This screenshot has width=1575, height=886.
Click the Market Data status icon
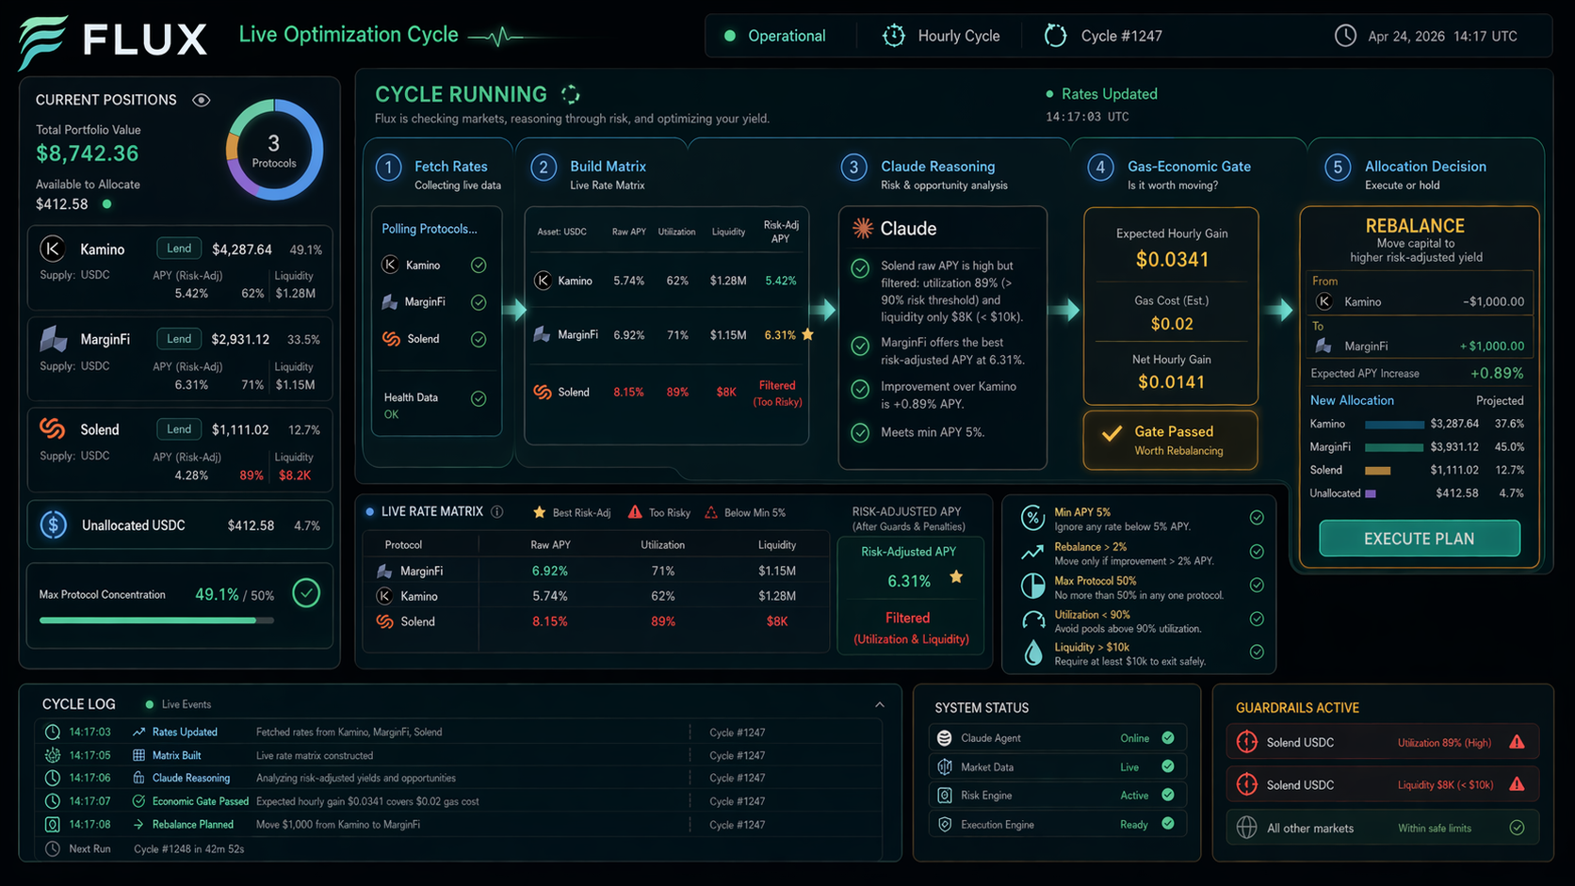coord(944,767)
